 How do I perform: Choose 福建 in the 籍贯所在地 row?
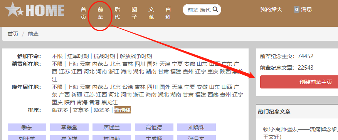(x=176, y=72)
